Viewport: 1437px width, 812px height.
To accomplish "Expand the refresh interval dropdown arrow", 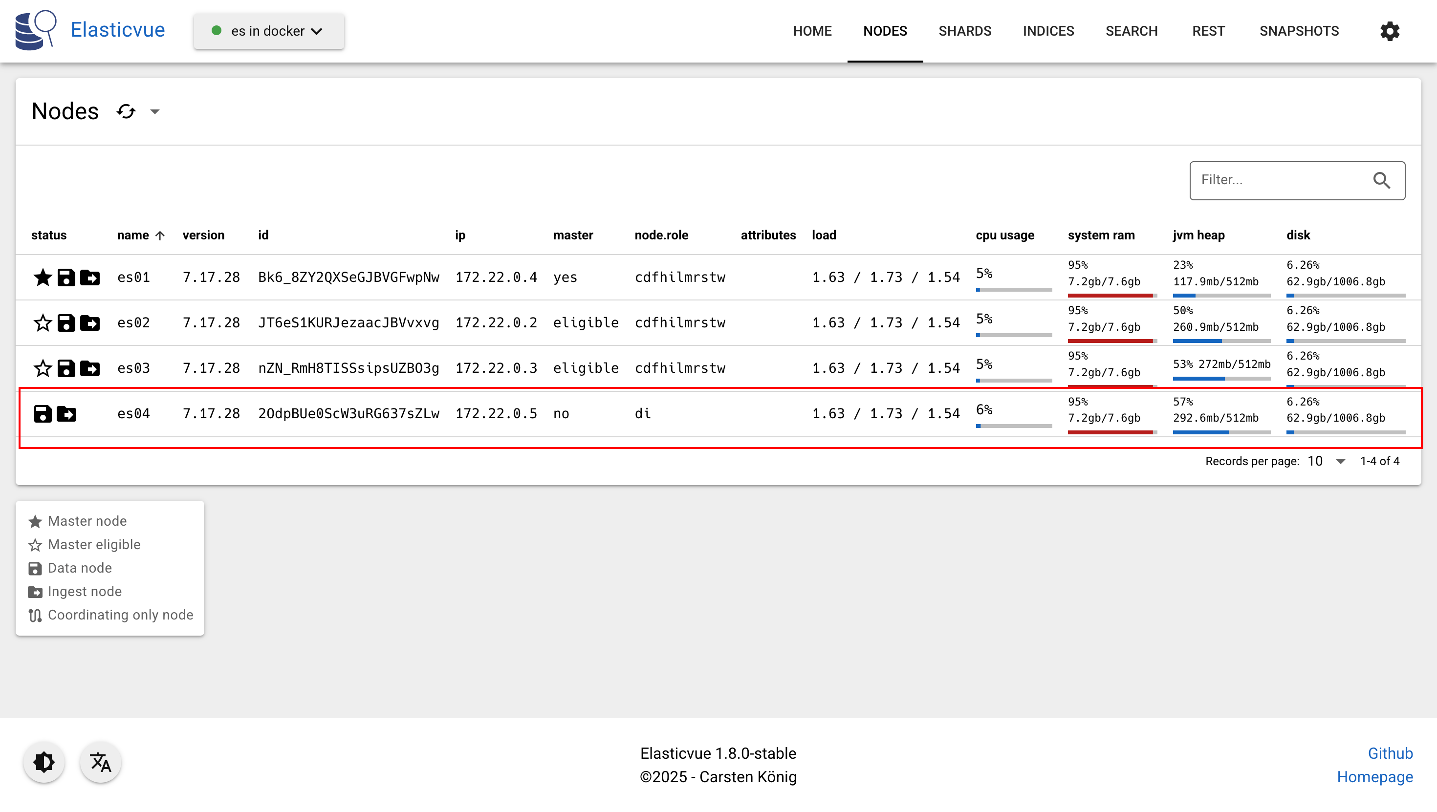I will (x=155, y=111).
